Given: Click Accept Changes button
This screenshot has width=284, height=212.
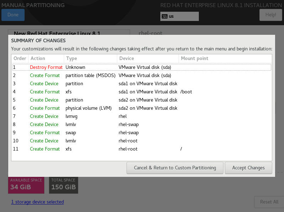Looking at the screenshot, I should point(248,168).
